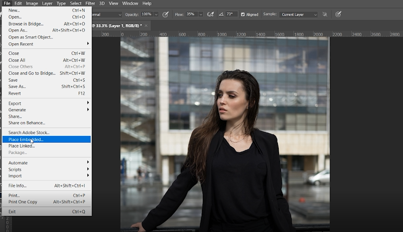Open the Sample Current Layer dropdown
The height and width of the screenshot is (232, 403).
(298, 15)
